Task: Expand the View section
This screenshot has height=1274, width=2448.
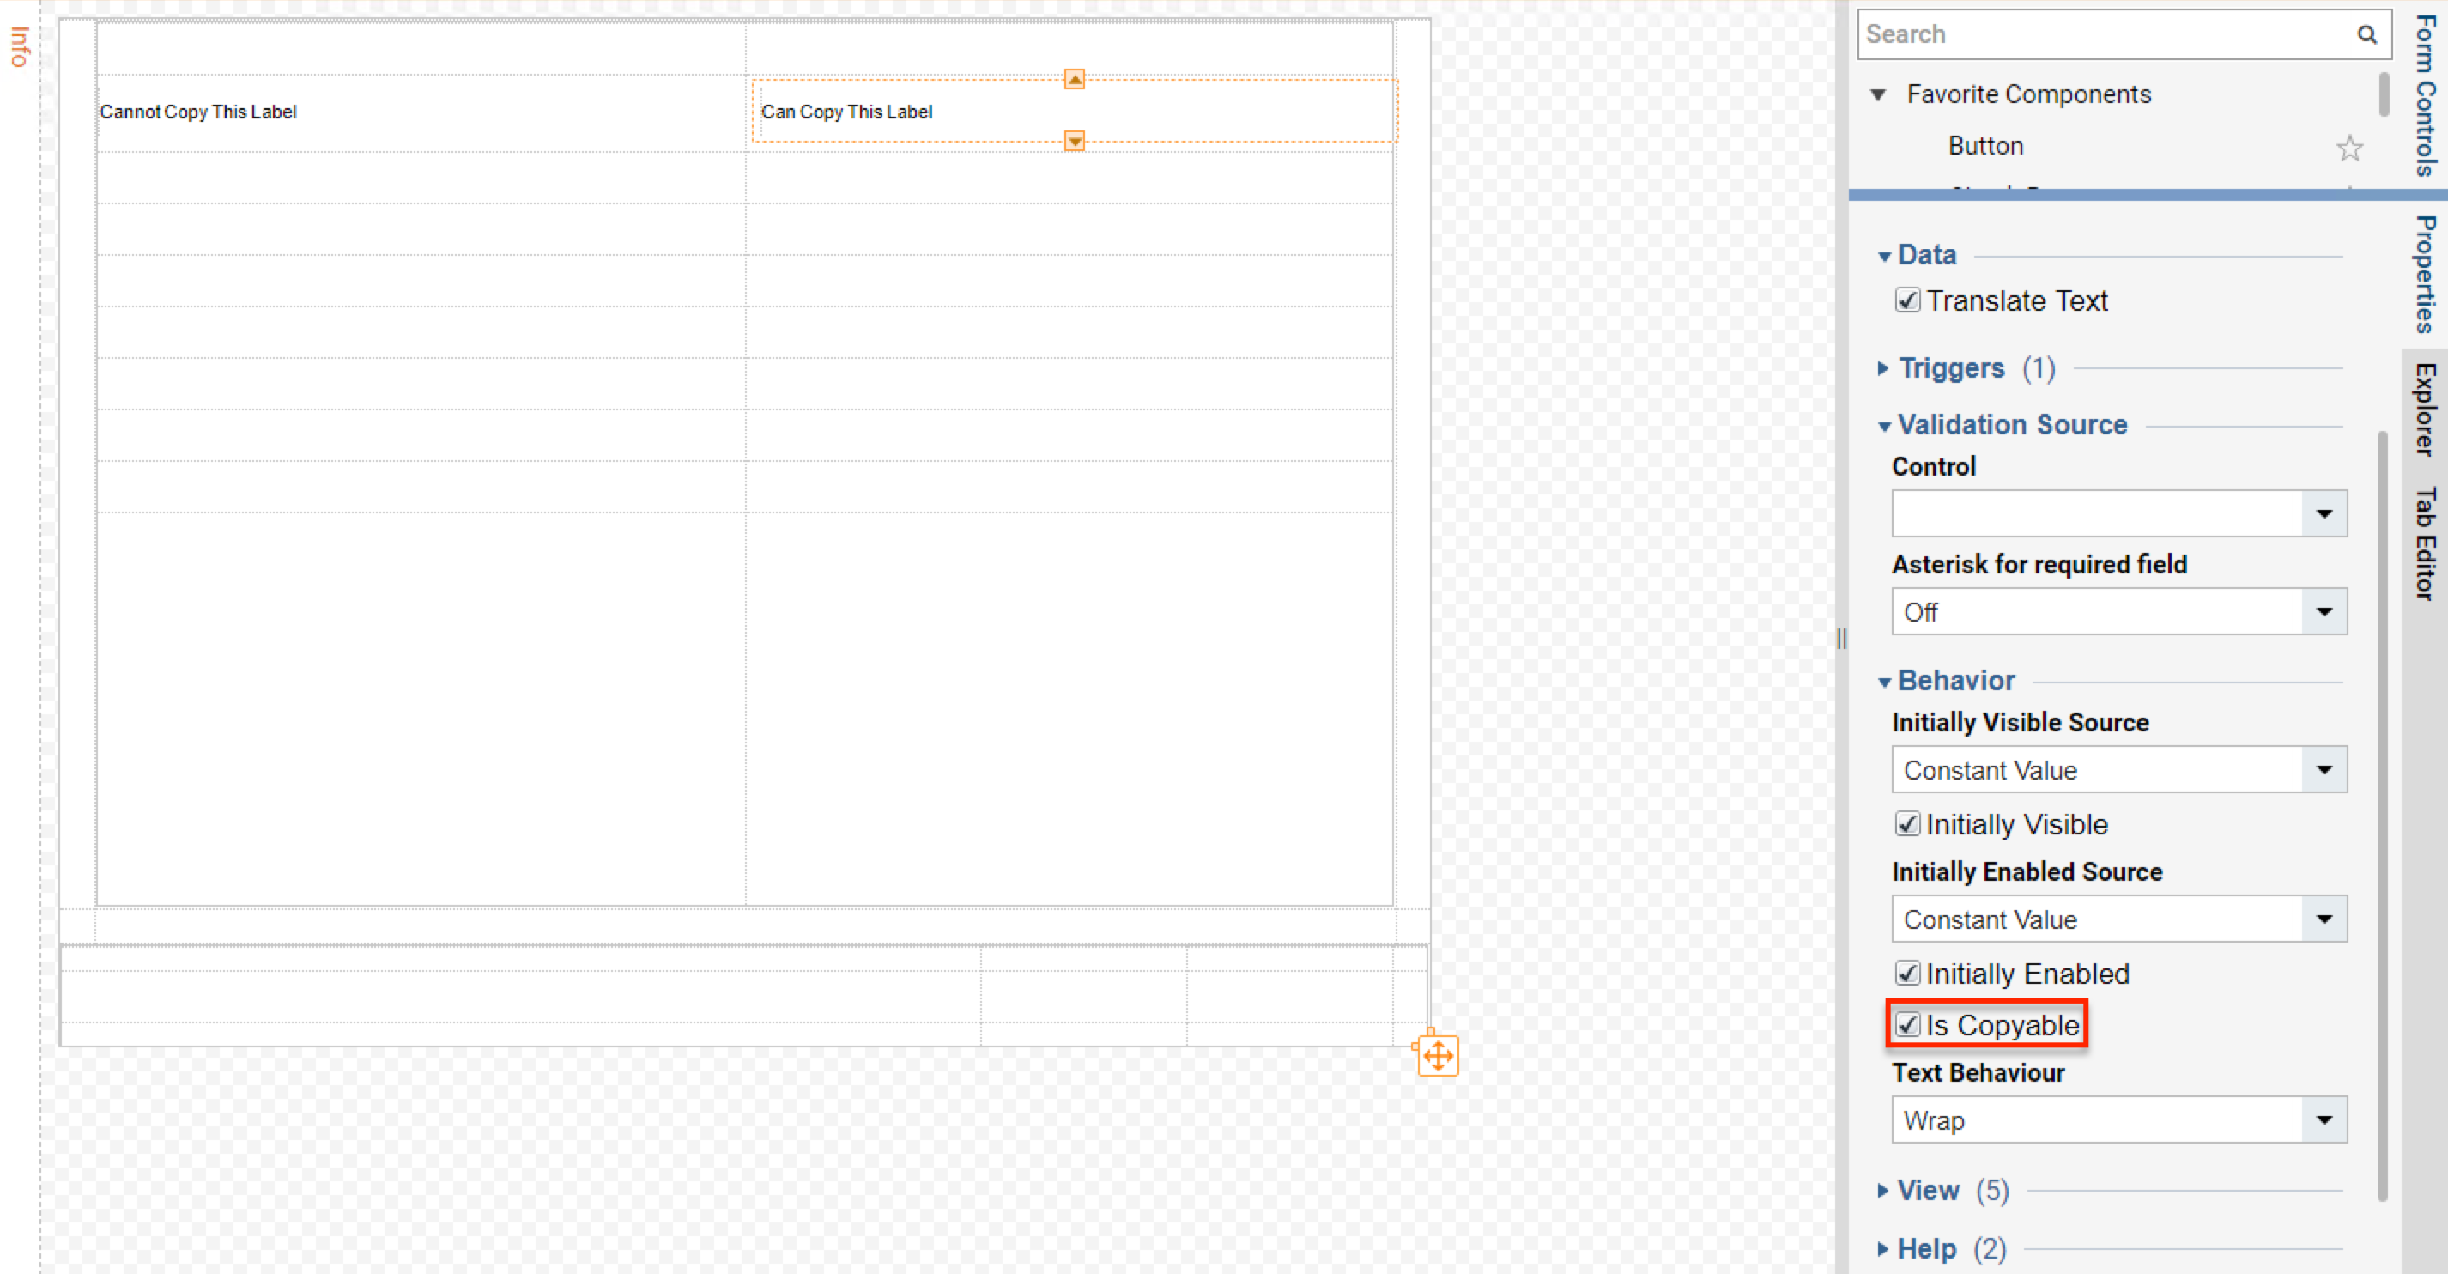Action: pos(1883,1191)
